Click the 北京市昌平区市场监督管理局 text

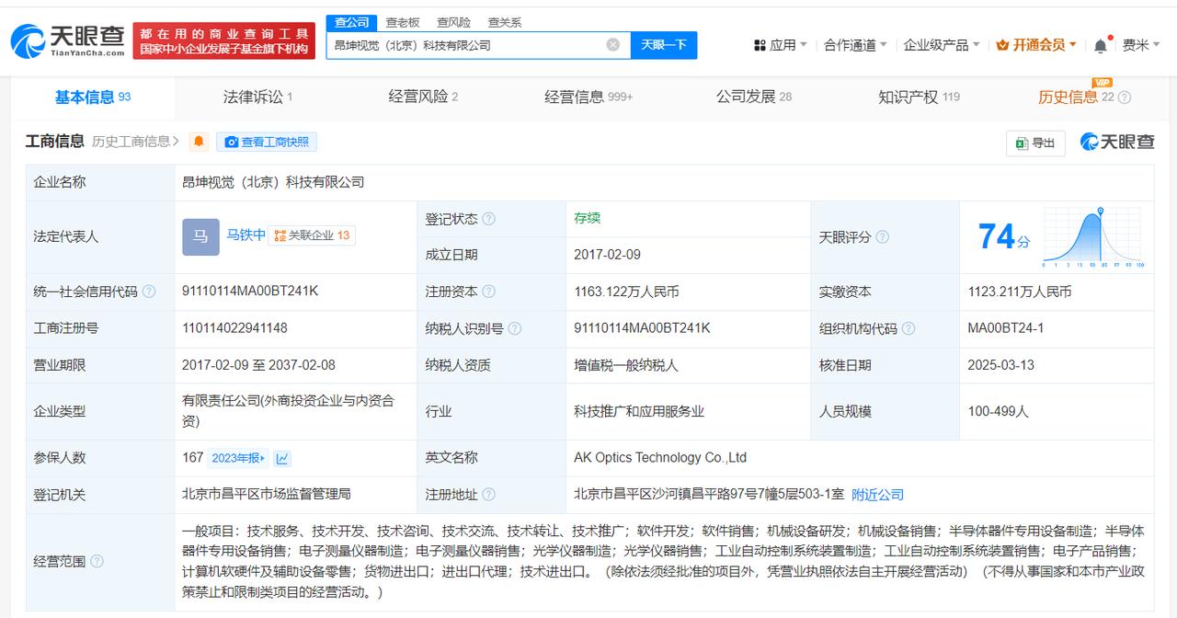tap(267, 494)
